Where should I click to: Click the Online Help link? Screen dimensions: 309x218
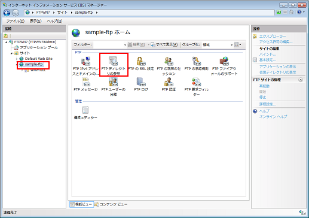coord(273,116)
